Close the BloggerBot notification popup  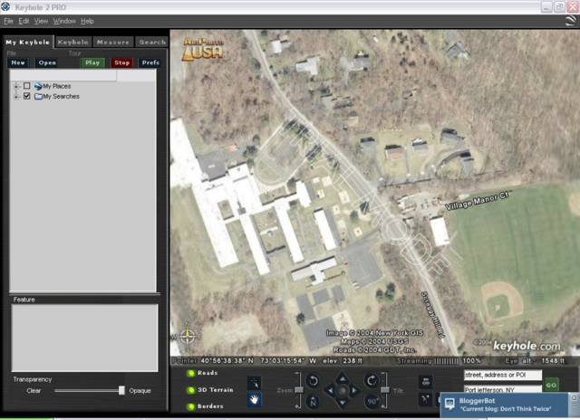575,397
